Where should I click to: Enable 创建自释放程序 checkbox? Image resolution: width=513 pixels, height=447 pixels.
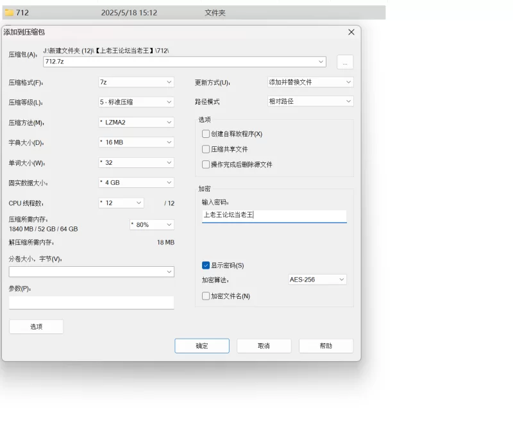206,134
